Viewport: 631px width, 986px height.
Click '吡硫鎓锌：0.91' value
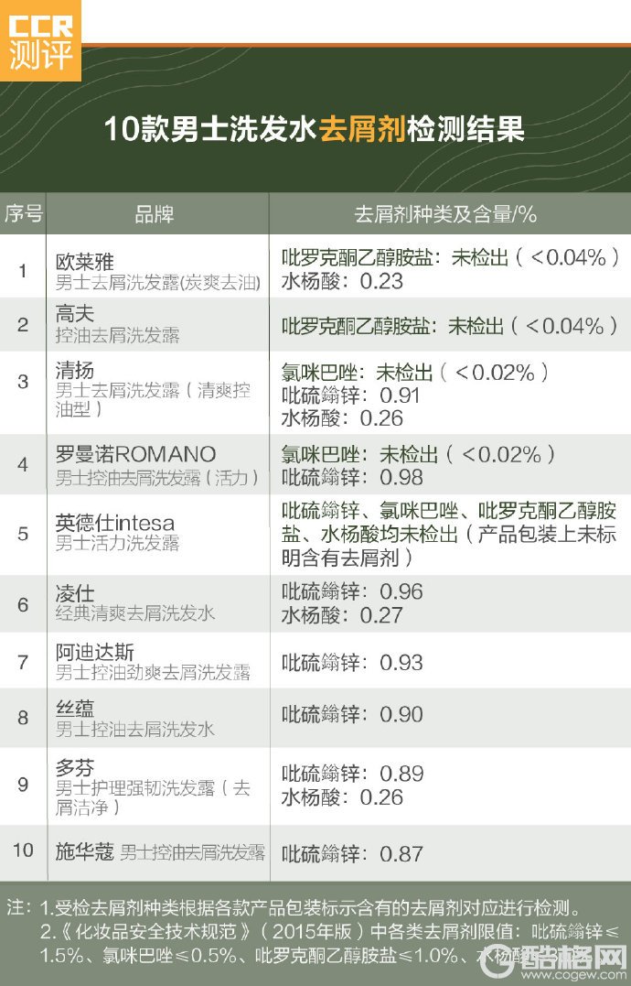(350, 395)
